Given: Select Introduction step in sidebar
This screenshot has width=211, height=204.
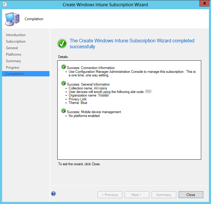Looking at the screenshot, I should (16, 35).
